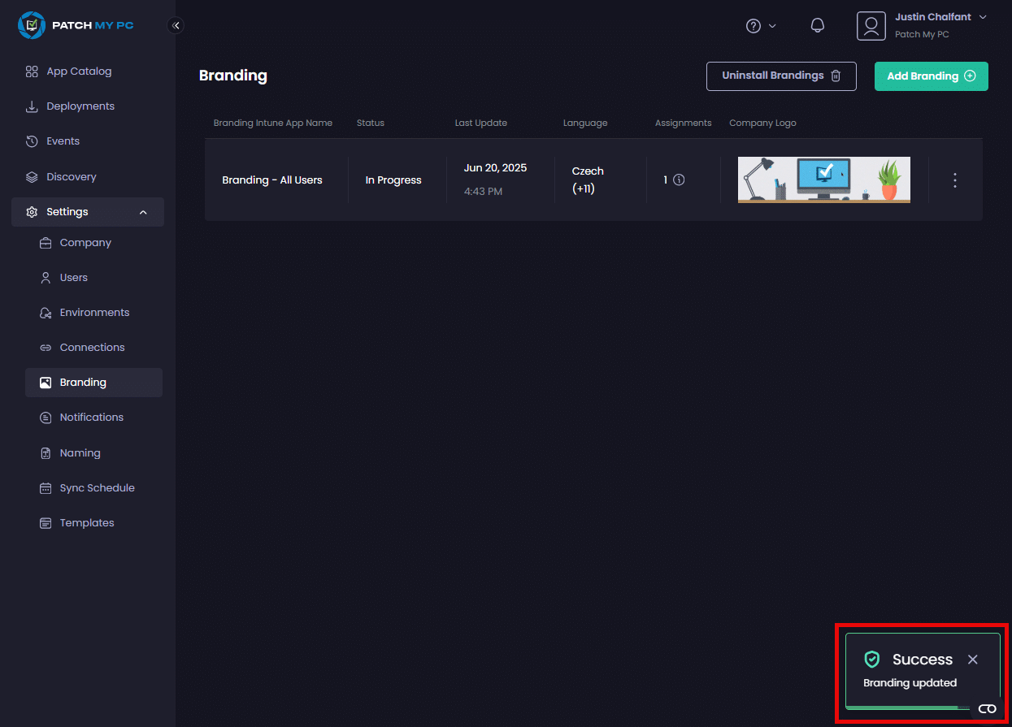
Task: Expand the Justin Chalfant account dropdown
Action: (x=983, y=17)
